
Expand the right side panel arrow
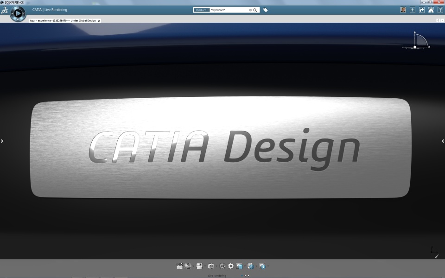point(443,141)
